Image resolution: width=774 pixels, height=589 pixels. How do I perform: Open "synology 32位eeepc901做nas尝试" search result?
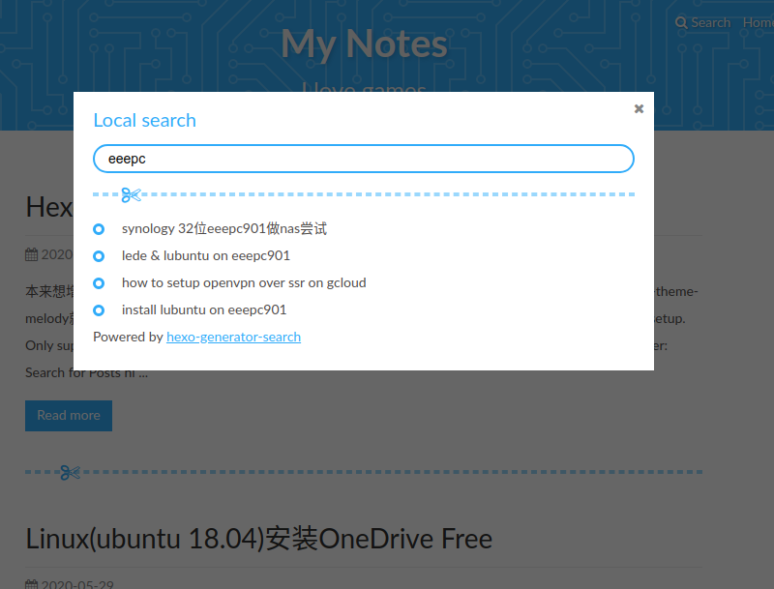coord(224,229)
